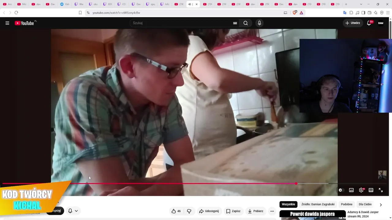Go forward with the browser forward arrow
This screenshot has height=220, width=392.
pos(10,13)
